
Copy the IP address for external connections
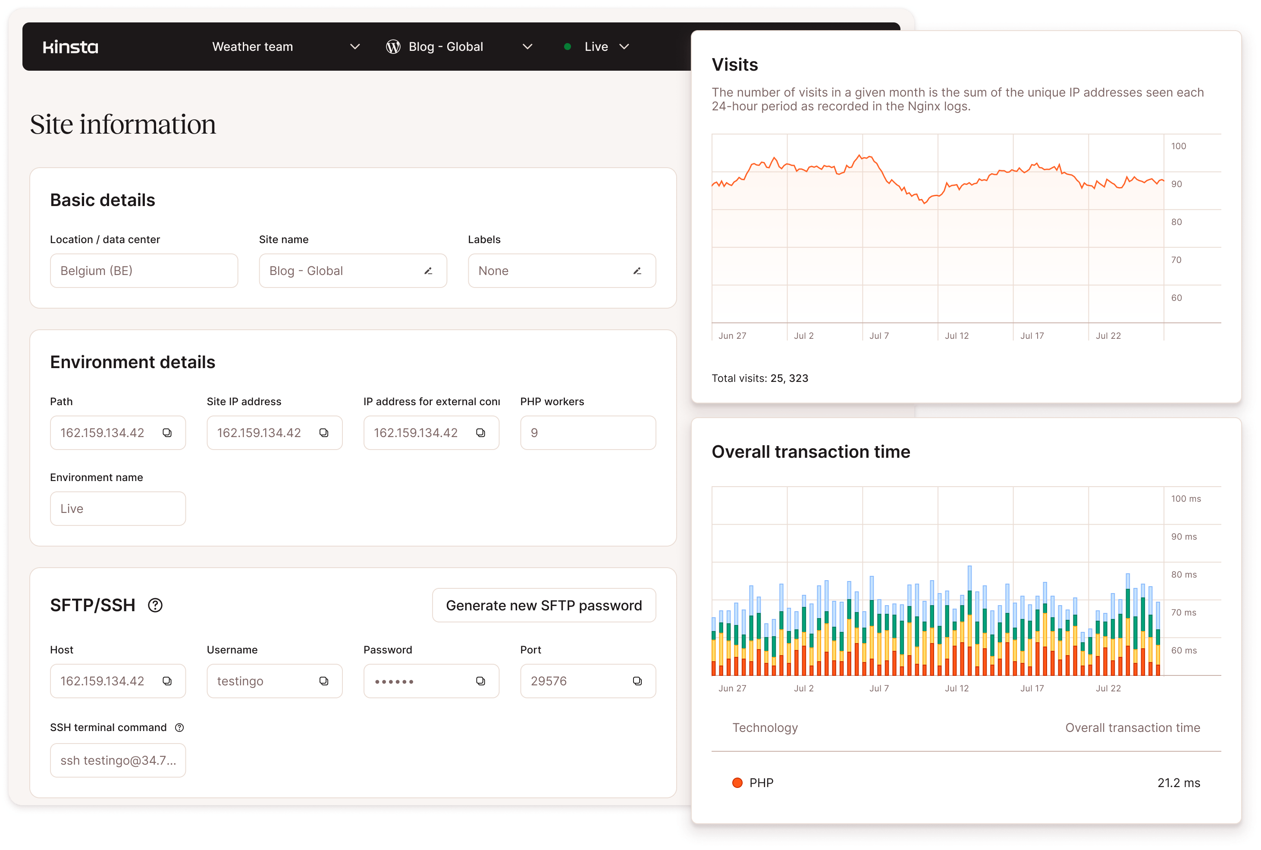point(480,433)
